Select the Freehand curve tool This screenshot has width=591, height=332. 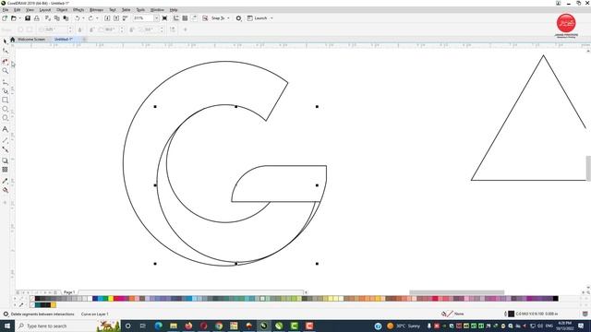tap(5, 82)
